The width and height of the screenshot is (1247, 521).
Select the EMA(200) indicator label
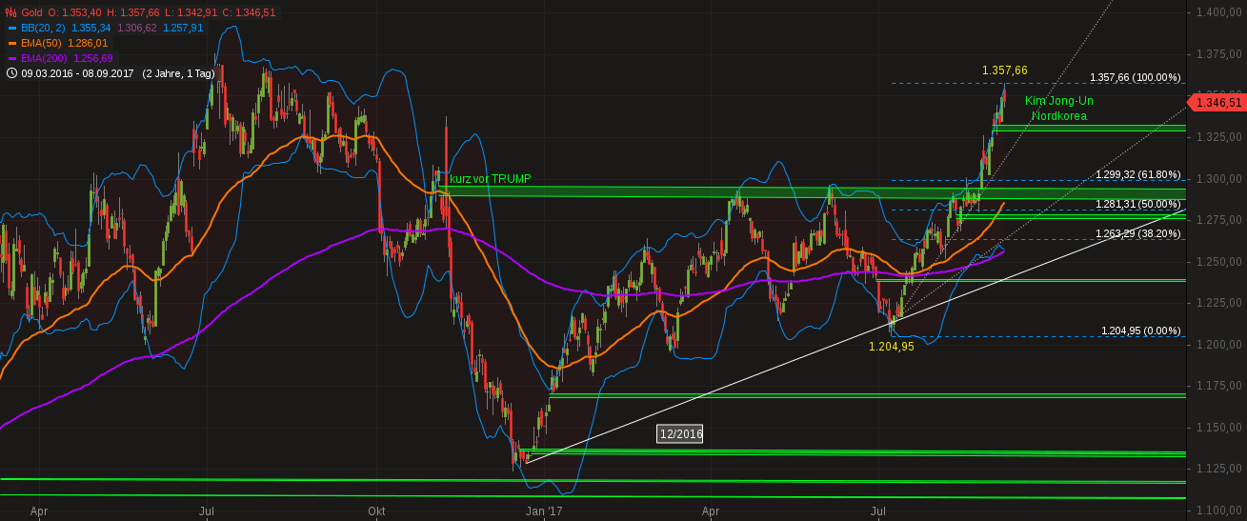point(44,58)
